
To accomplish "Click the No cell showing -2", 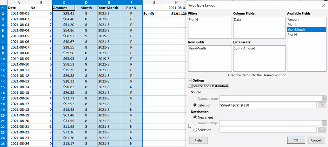I will 41,138.
